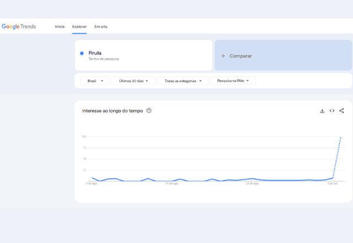Click the dotted spike peak on the chart
This screenshot has width=353, height=243.
click(x=341, y=138)
